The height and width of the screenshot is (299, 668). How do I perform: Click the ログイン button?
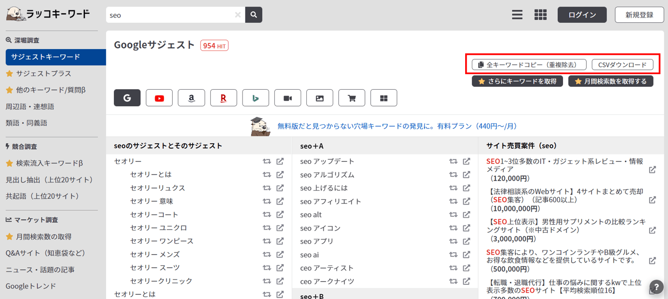click(x=582, y=15)
